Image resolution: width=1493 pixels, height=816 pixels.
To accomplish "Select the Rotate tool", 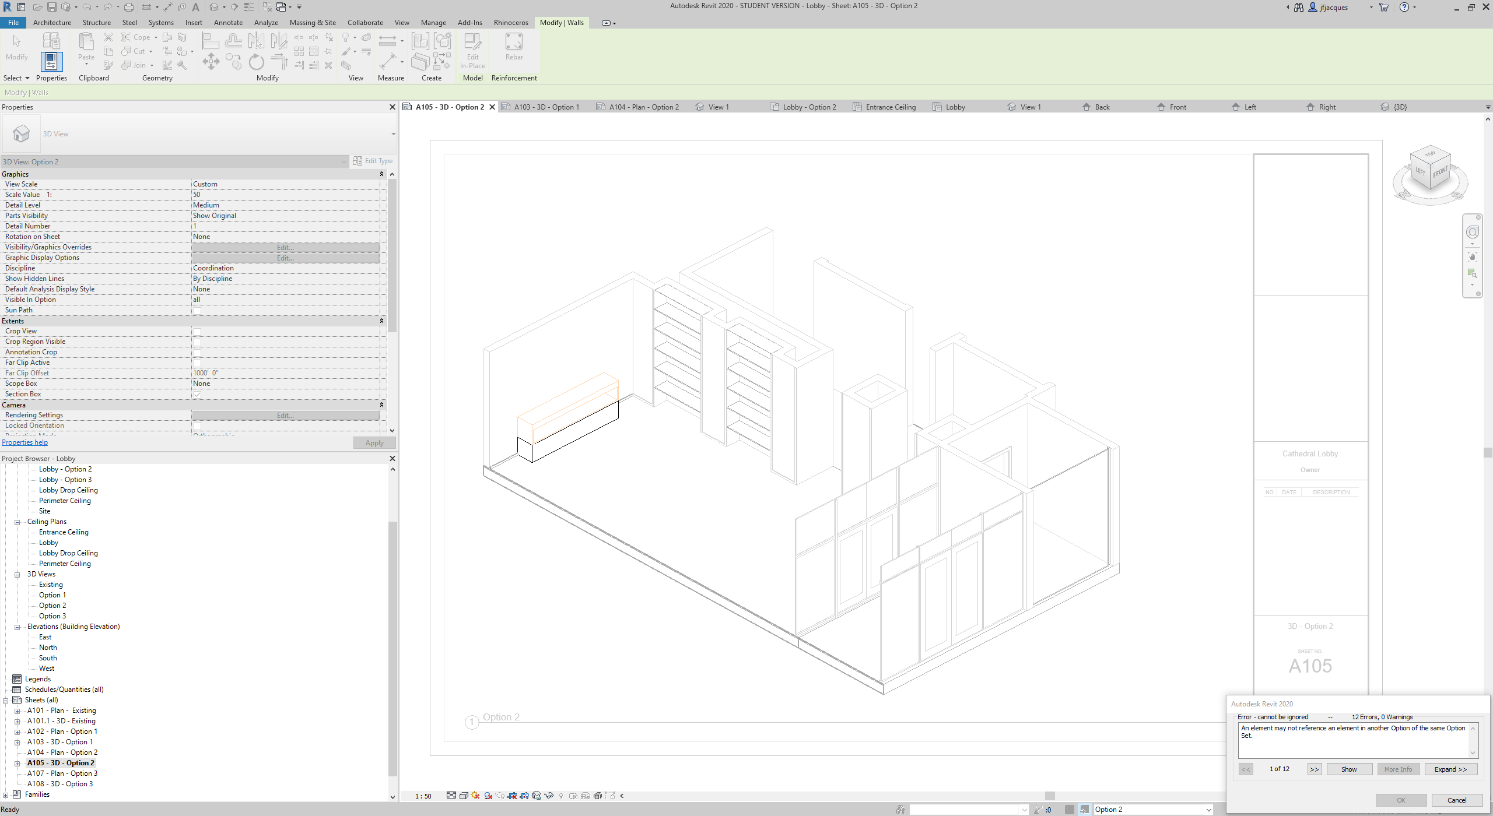I will pos(257,63).
